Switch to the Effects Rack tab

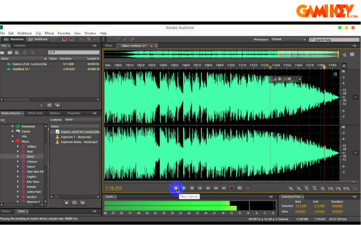[35, 113]
